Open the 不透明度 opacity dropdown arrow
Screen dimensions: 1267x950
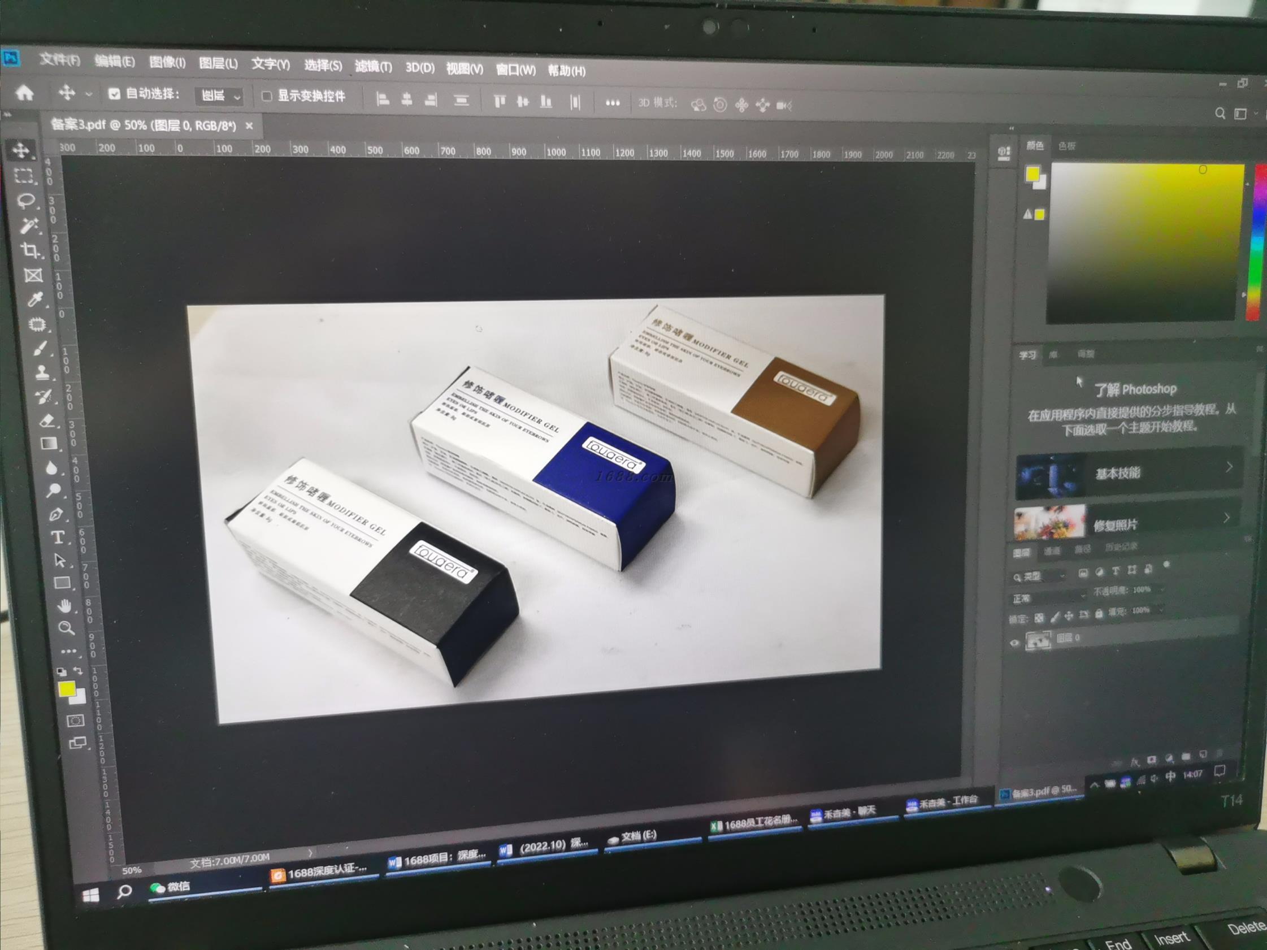coord(1162,589)
